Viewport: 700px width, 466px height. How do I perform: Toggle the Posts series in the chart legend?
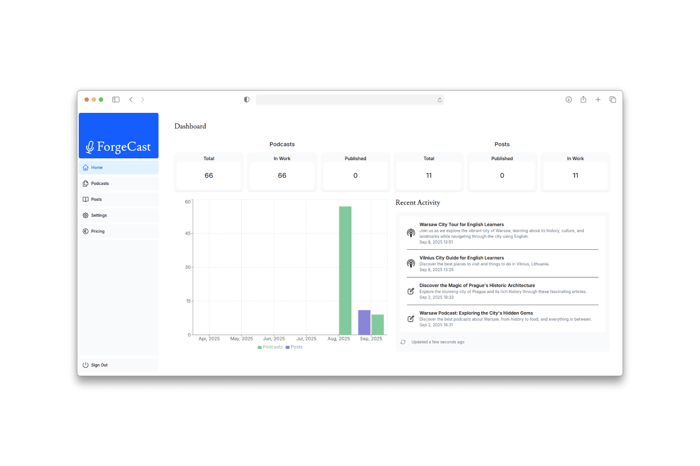(294, 347)
